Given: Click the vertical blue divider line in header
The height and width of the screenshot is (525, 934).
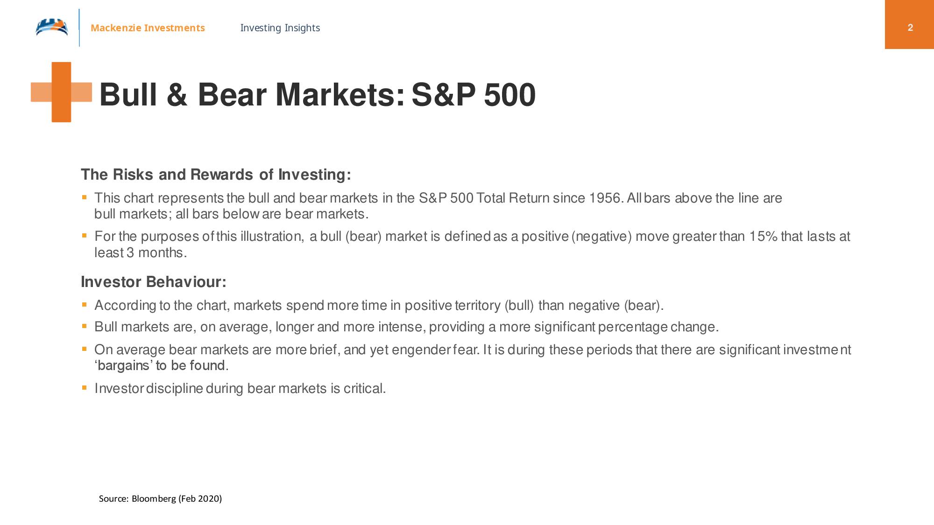Looking at the screenshot, I should pos(79,28).
